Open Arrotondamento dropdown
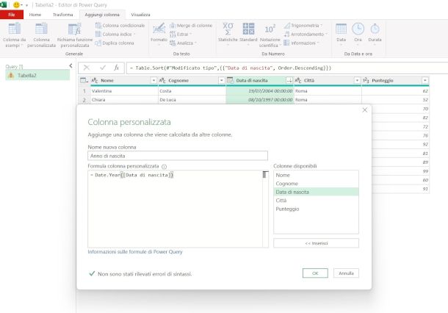This screenshot has height=313, width=448. 306,34
